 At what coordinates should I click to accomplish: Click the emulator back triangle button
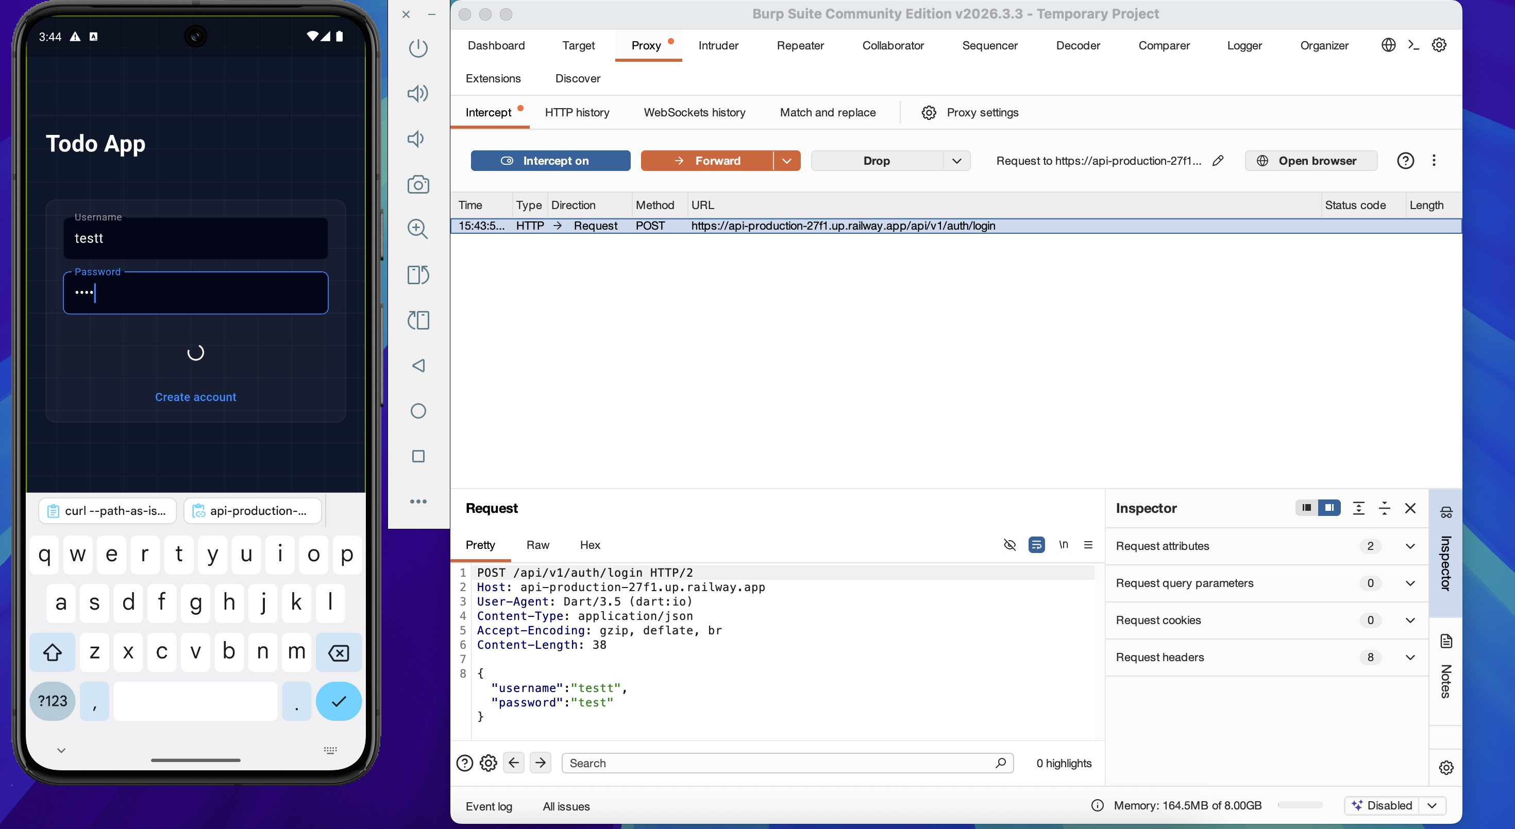point(418,366)
